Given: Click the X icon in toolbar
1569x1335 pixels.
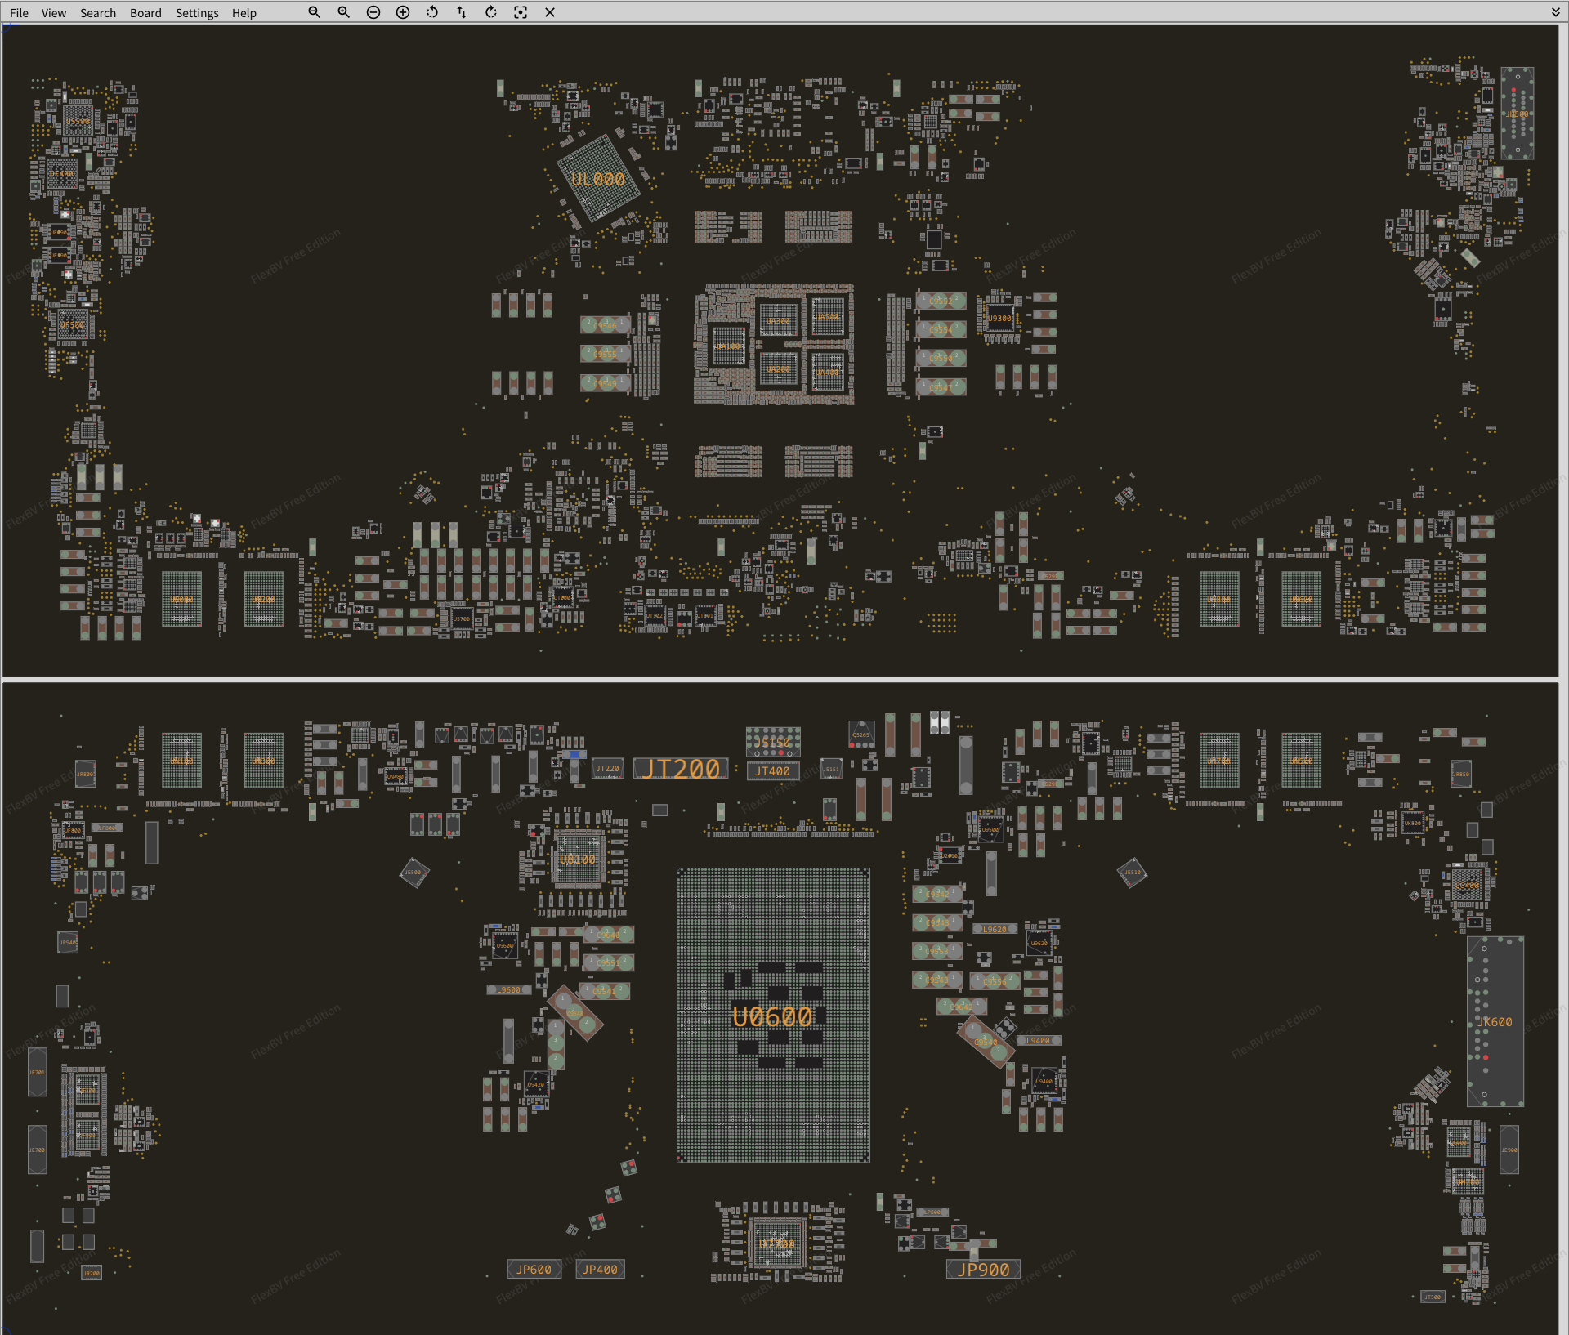Looking at the screenshot, I should pos(550,12).
